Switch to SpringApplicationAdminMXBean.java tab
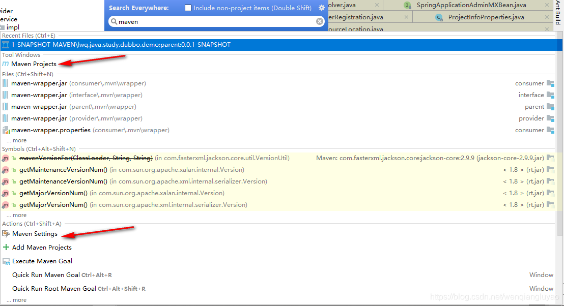Image resolution: width=564 pixels, height=306 pixels. (471, 5)
